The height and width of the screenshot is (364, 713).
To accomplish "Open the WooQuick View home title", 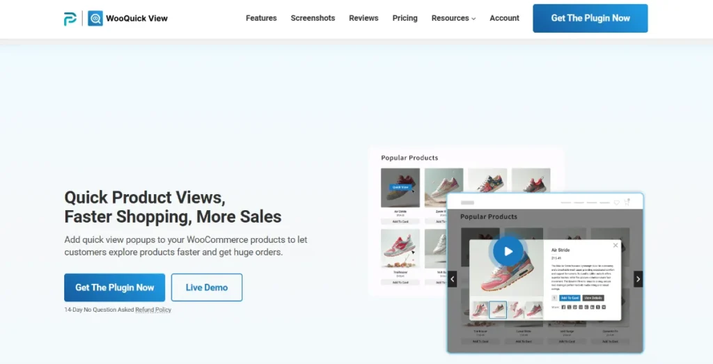I will click(x=137, y=19).
